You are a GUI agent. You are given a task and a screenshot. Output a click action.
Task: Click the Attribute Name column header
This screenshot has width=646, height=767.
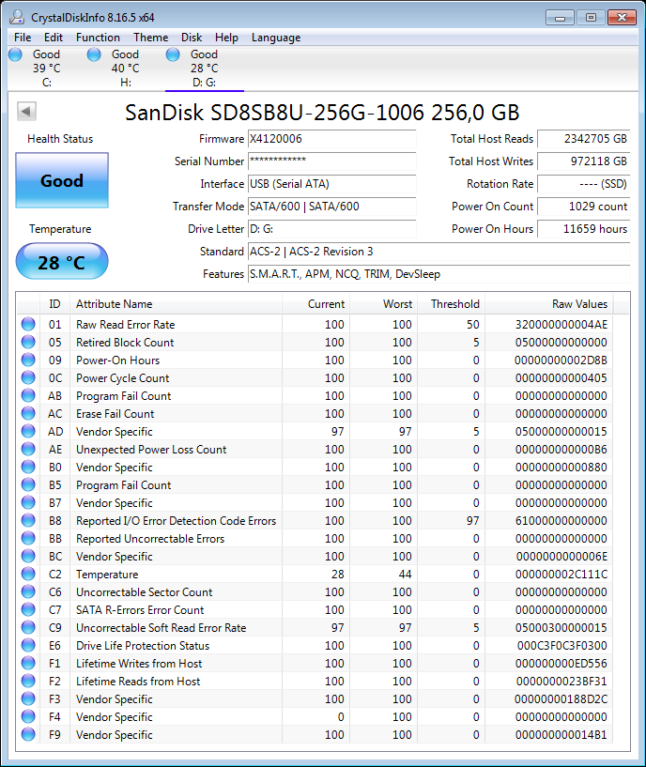[114, 304]
